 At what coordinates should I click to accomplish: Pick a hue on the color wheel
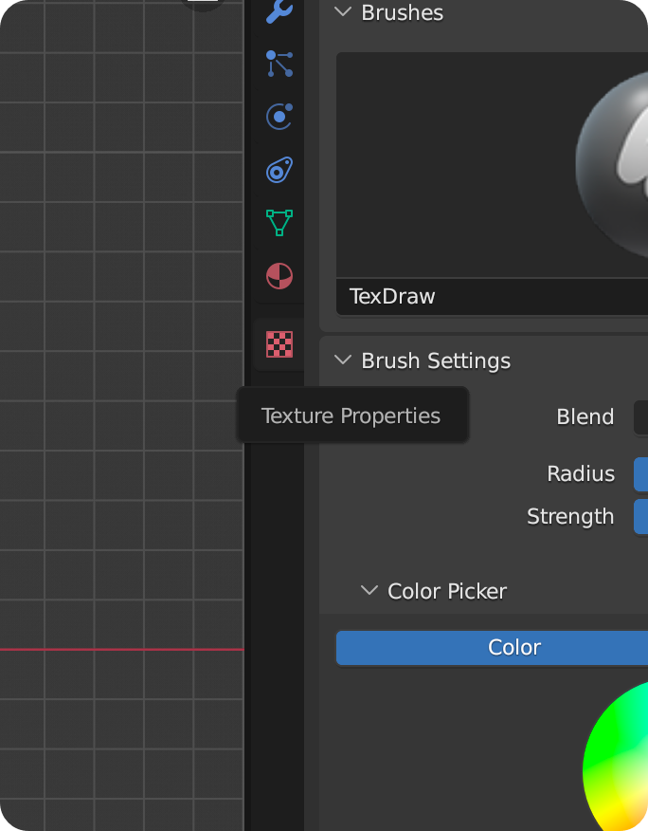pyautogui.click(x=617, y=755)
